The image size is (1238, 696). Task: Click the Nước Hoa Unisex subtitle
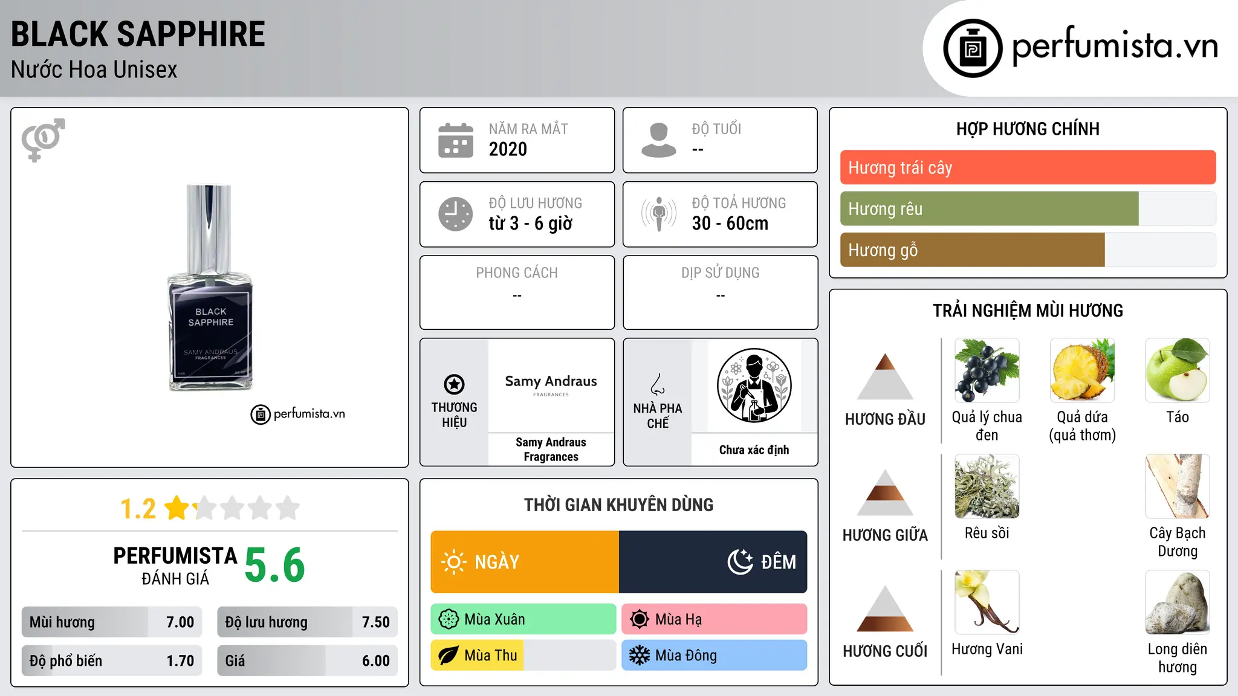point(94,69)
